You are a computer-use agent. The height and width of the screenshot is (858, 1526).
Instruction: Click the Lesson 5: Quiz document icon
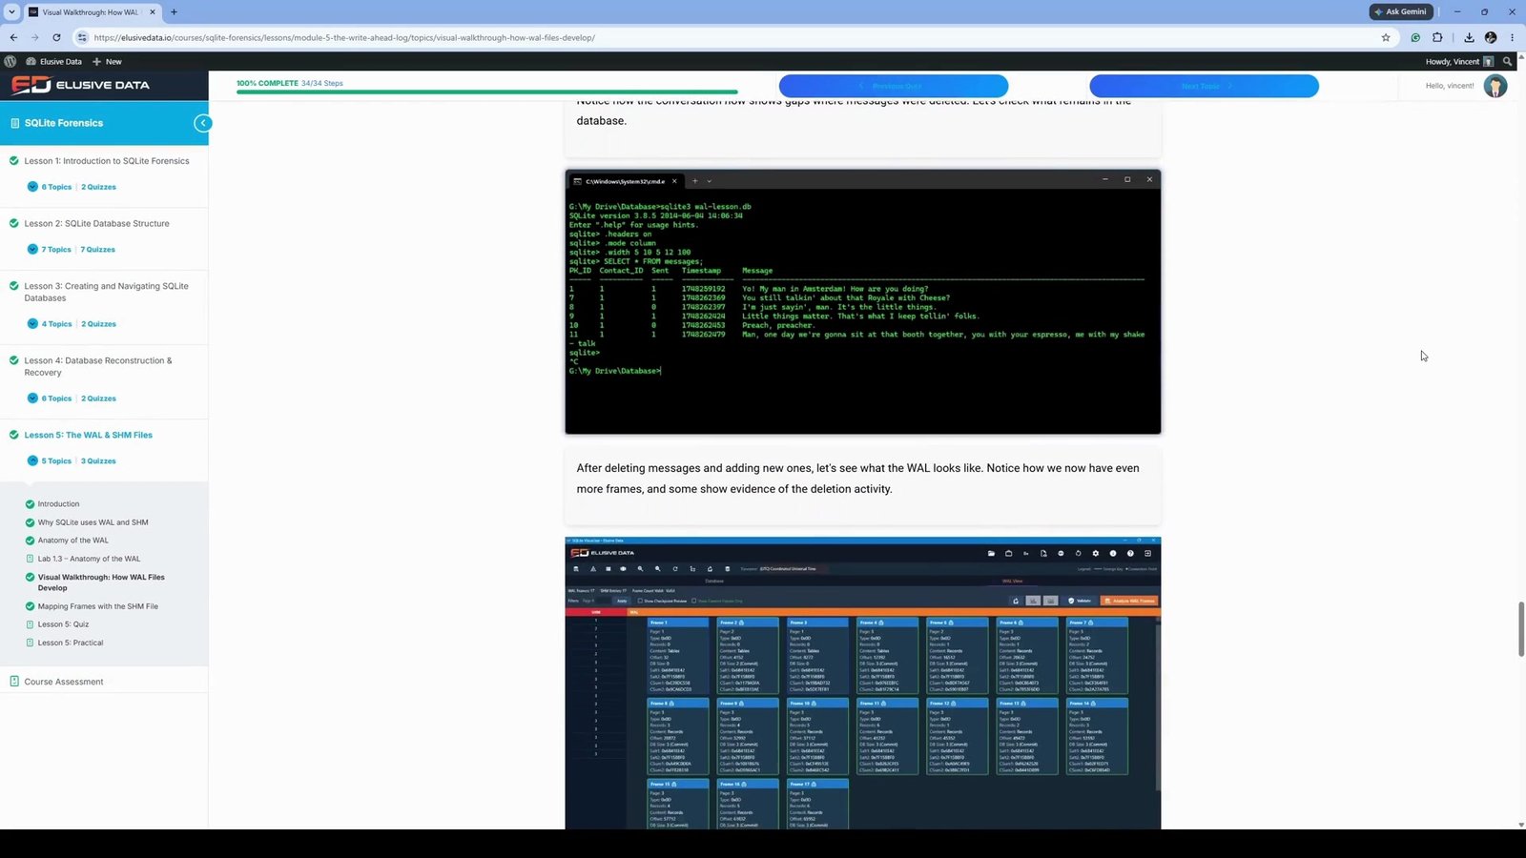(x=30, y=624)
